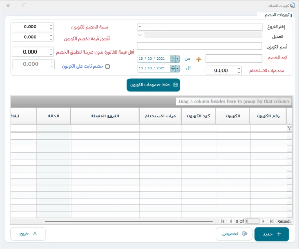This screenshot has width=299, height=249.
Task: Click the filter funnel icon in grid
Action: pyautogui.click(x=289, y=128)
